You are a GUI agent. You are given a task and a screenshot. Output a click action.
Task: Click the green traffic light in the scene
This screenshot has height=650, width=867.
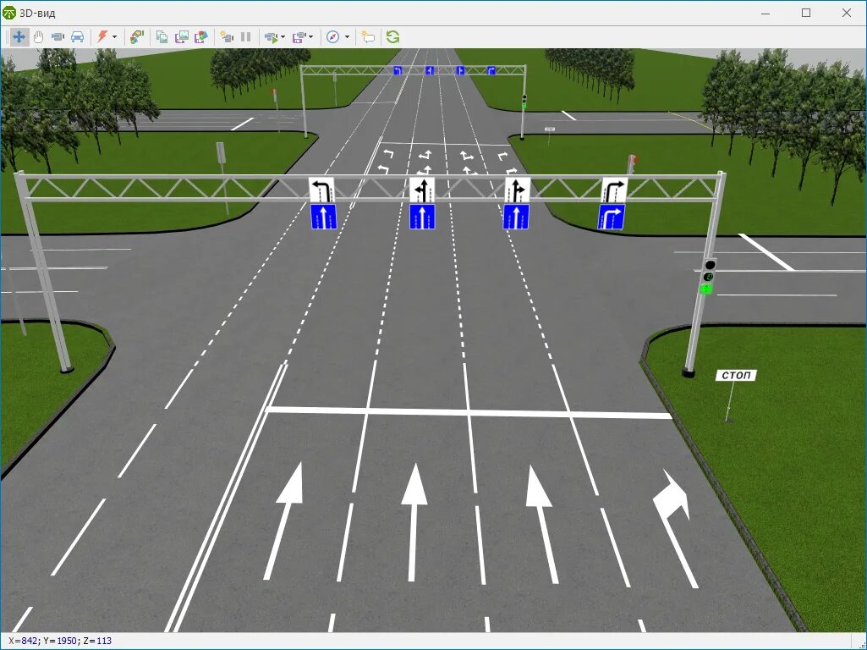(706, 289)
